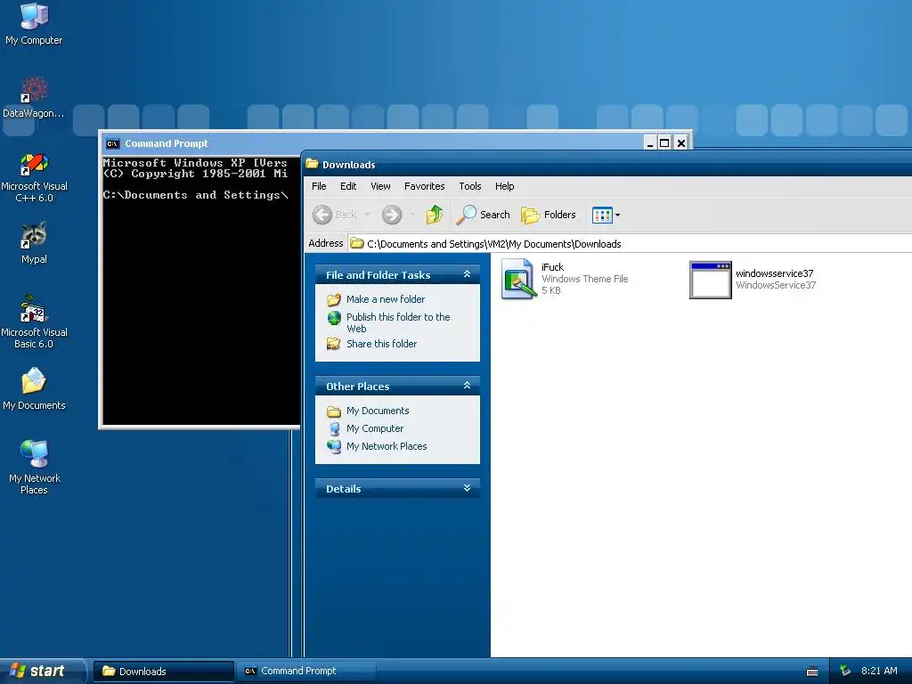Image resolution: width=912 pixels, height=684 pixels.
Task: Click the Forward arrow in Downloads toolbar
Action: (x=392, y=215)
